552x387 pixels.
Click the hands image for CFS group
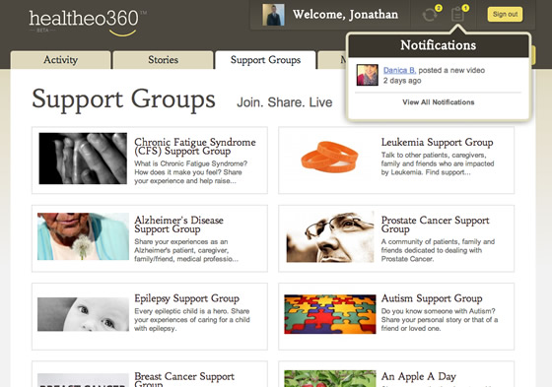pyautogui.click(x=83, y=159)
